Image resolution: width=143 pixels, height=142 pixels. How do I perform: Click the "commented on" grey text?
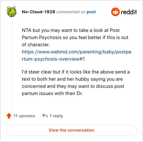pos(71,12)
